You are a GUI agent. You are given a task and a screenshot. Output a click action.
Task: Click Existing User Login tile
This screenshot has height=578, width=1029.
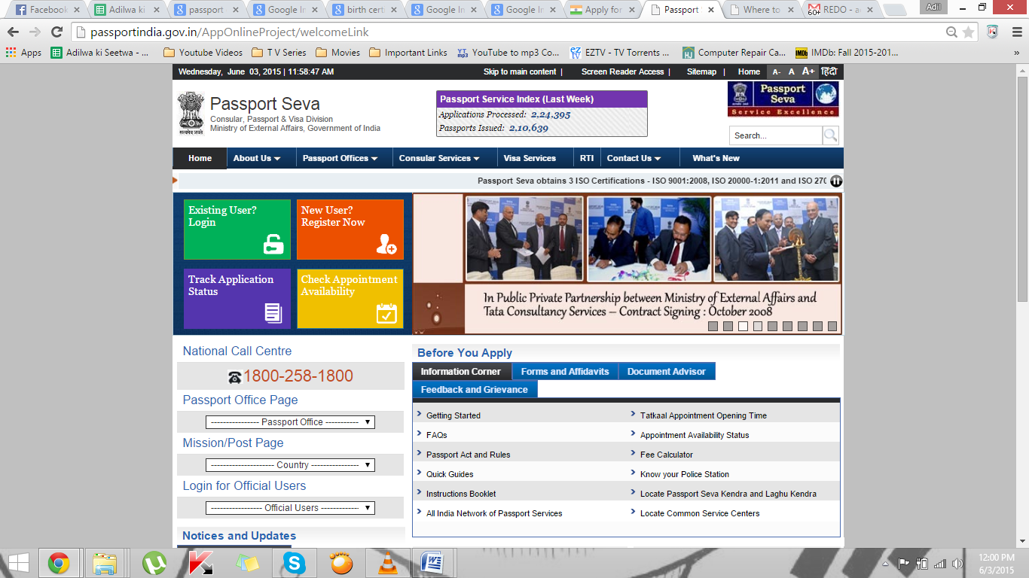point(237,230)
